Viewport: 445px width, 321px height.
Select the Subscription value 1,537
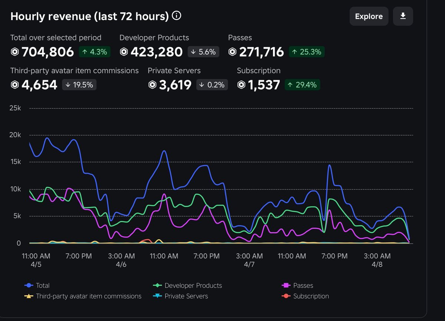[264, 85]
